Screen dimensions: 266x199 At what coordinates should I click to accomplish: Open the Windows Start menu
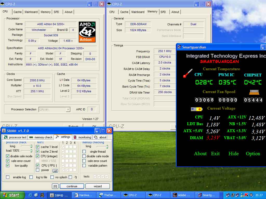(12, 195)
